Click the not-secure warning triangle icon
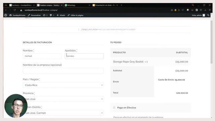 [21, 10]
